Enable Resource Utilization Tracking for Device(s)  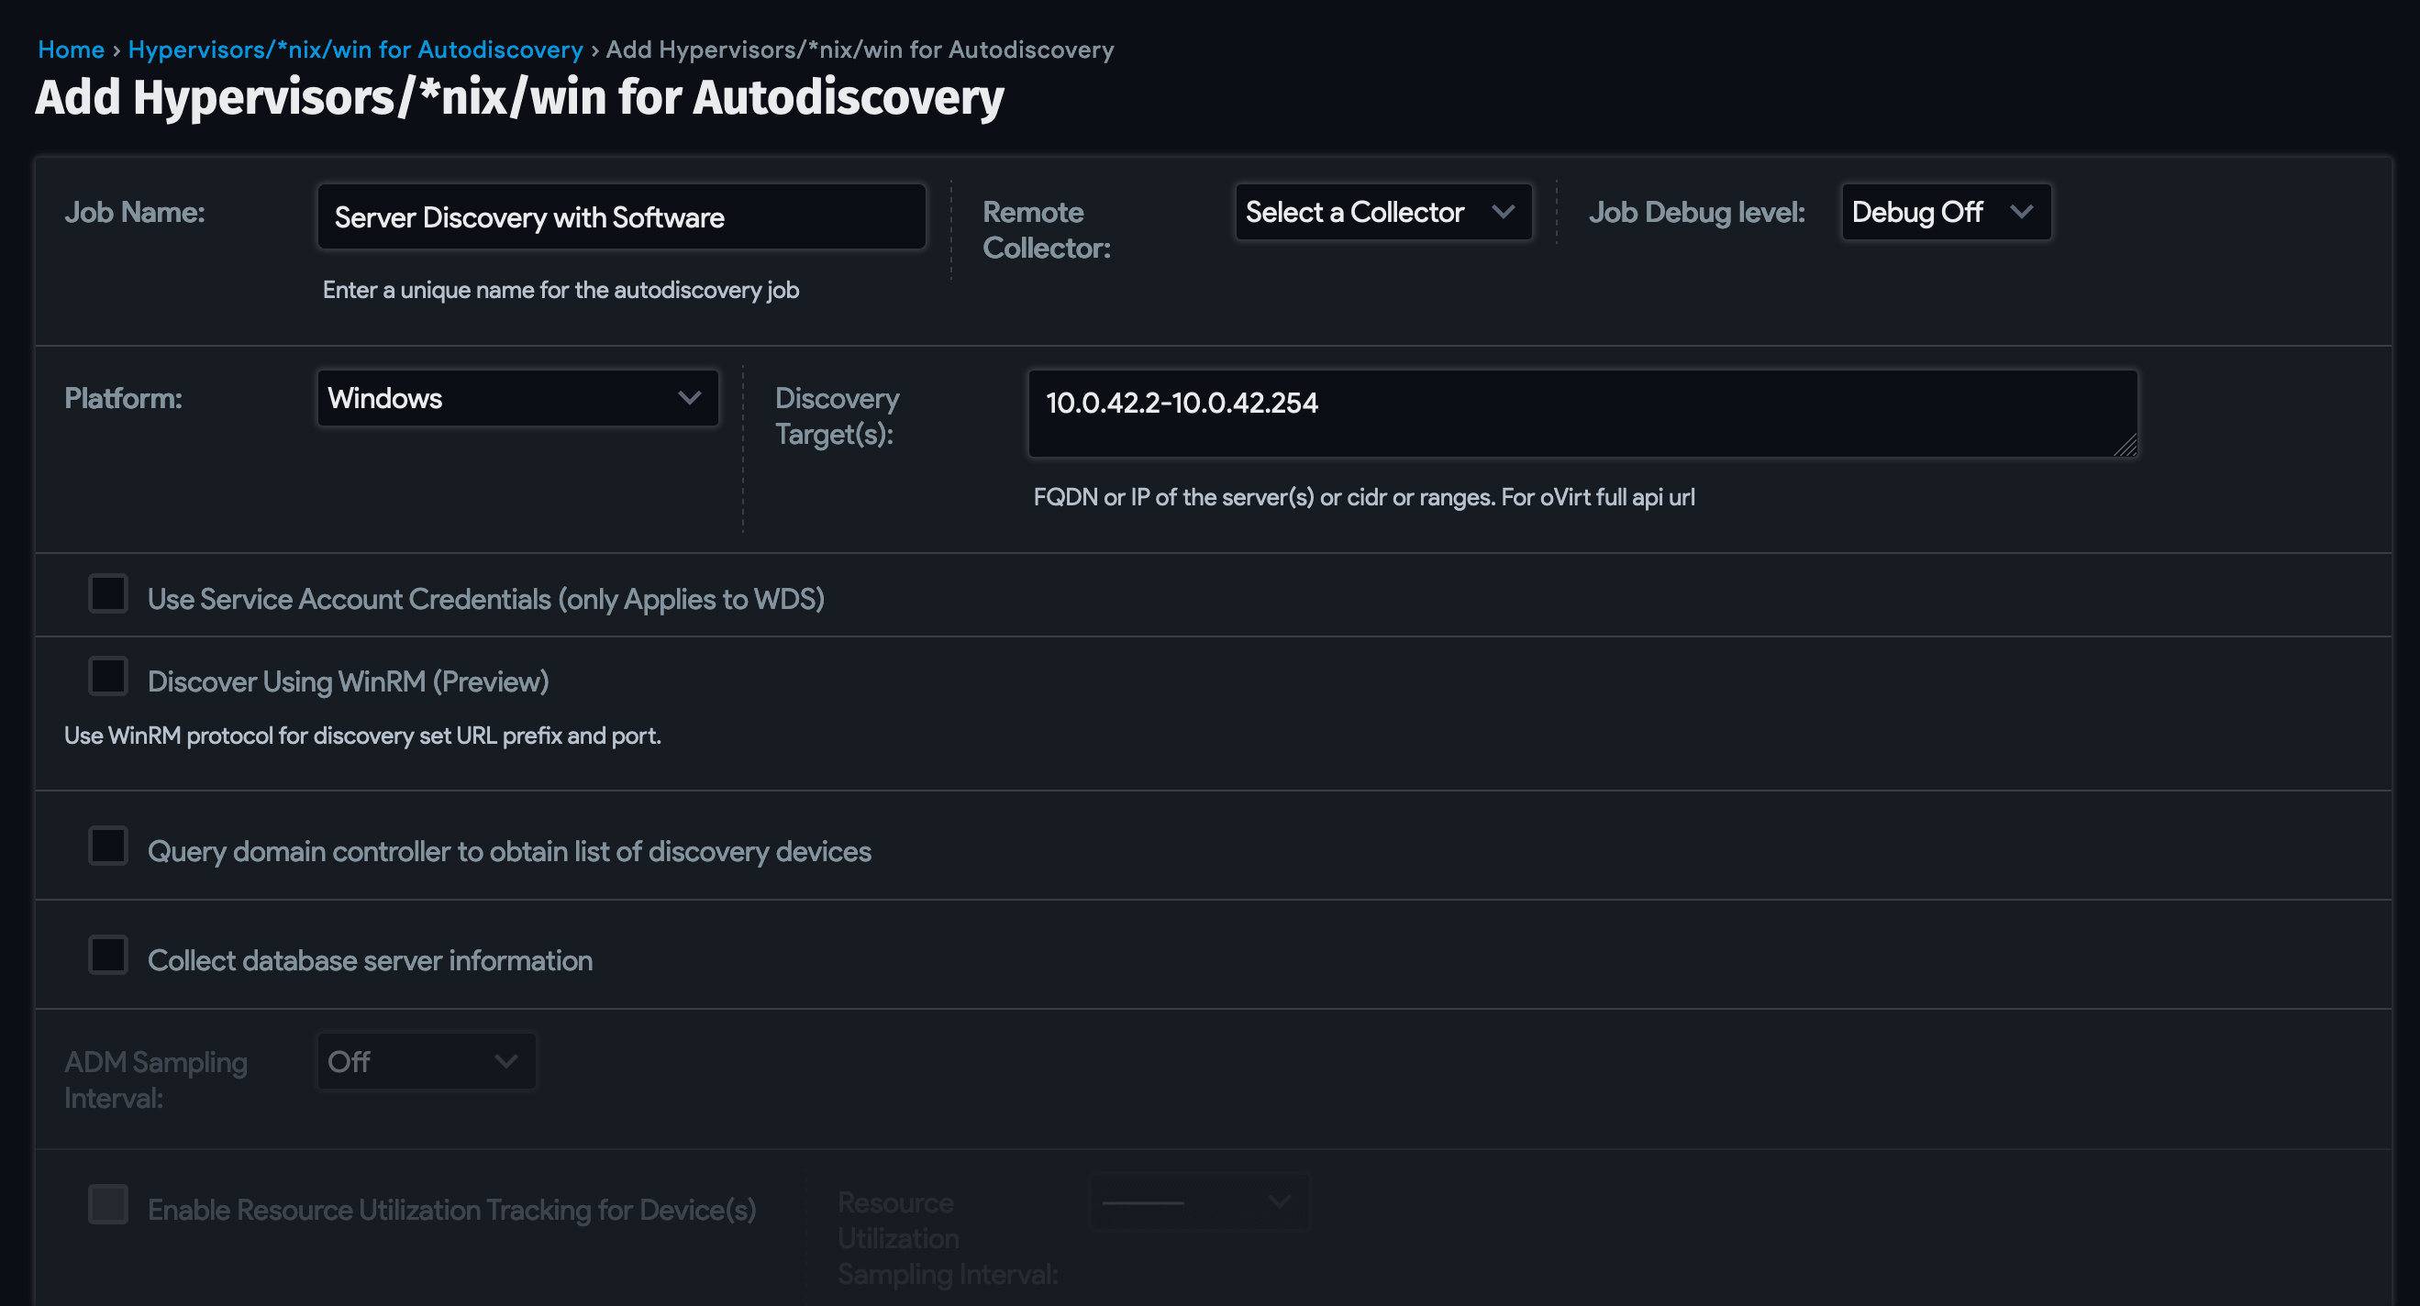click(x=108, y=1205)
